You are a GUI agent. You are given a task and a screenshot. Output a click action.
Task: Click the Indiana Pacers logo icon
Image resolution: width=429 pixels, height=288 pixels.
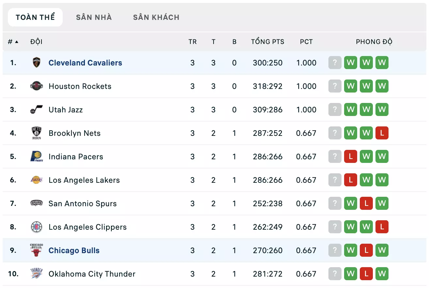pyautogui.click(x=36, y=156)
